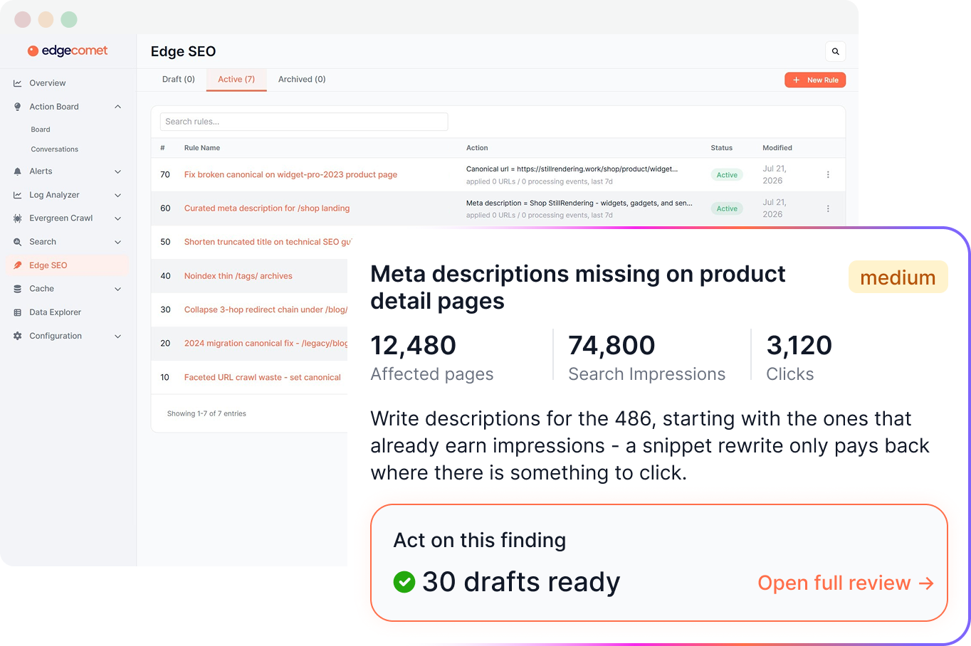This screenshot has height=646, width=971.
Task: Click the Cache database icon
Action: [x=17, y=289]
